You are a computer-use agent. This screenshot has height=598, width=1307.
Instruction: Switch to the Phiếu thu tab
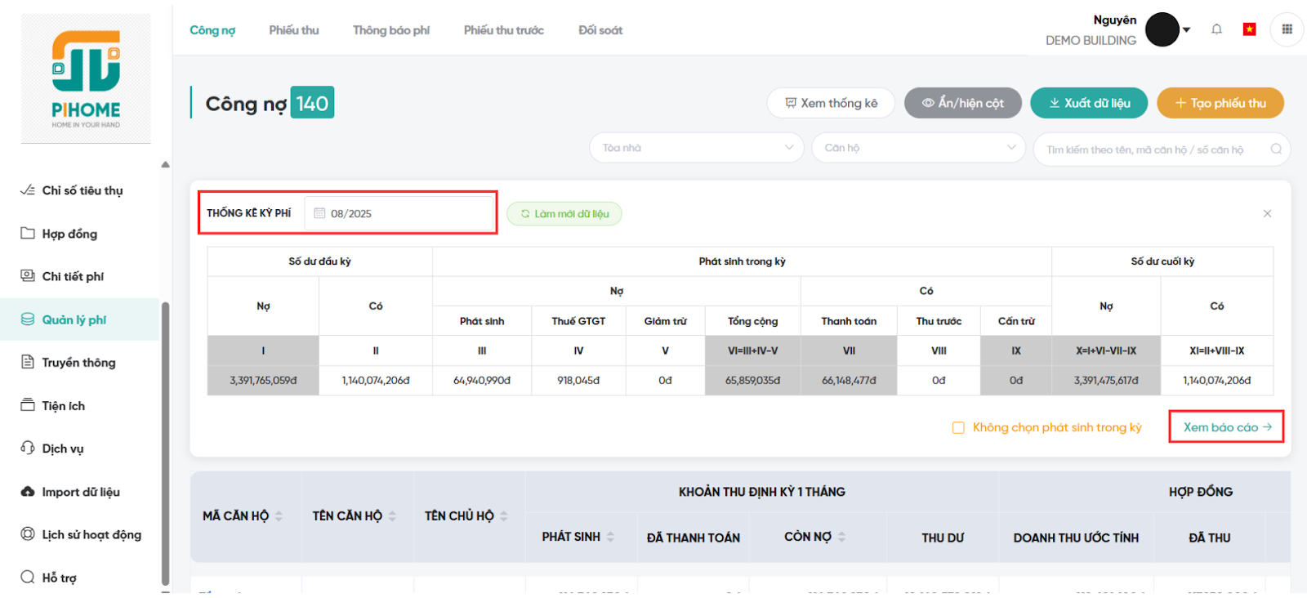293,30
